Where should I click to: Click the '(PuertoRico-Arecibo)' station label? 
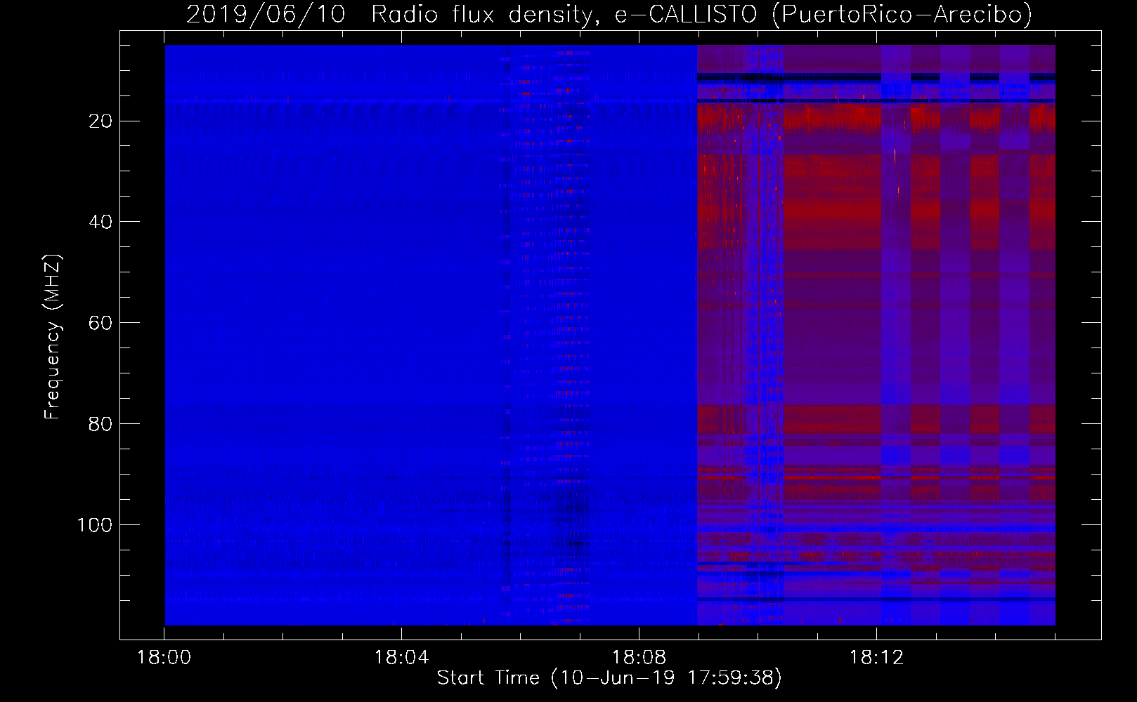pos(902,14)
